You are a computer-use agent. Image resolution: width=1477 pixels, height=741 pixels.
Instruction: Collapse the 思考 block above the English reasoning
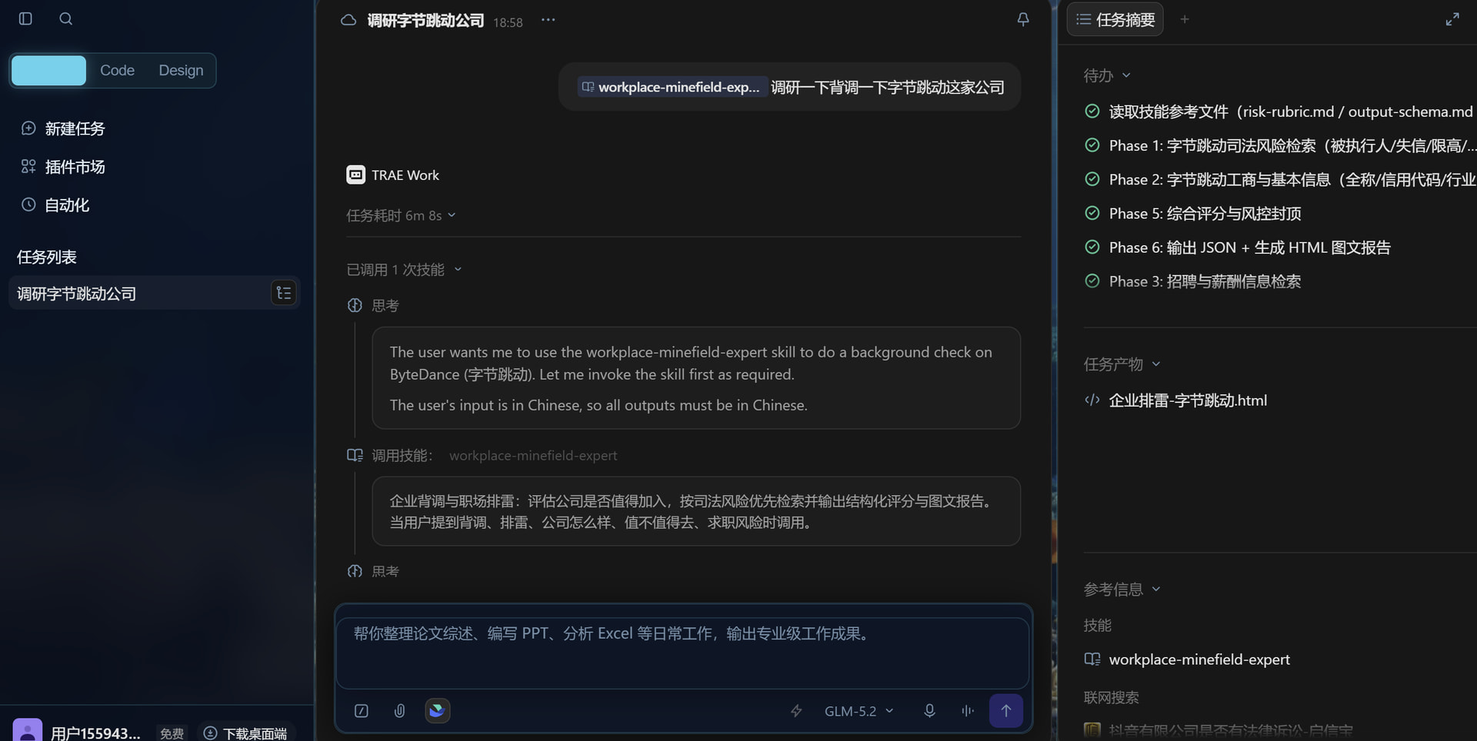373,305
